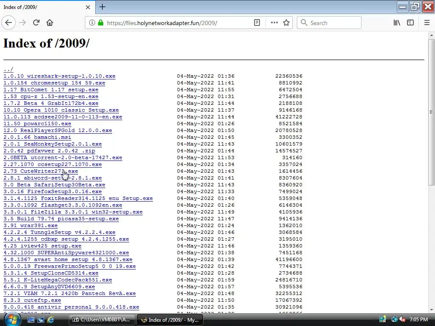Open flashget3.3.0.1092en.exe link
Viewport: 435px width, 326px height.
[x=63, y=205]
